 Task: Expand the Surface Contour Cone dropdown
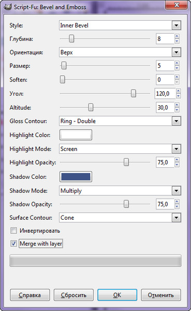120,218
